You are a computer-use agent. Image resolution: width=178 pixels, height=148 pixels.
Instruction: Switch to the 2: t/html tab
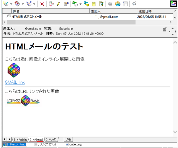click(x=36, y=140)
